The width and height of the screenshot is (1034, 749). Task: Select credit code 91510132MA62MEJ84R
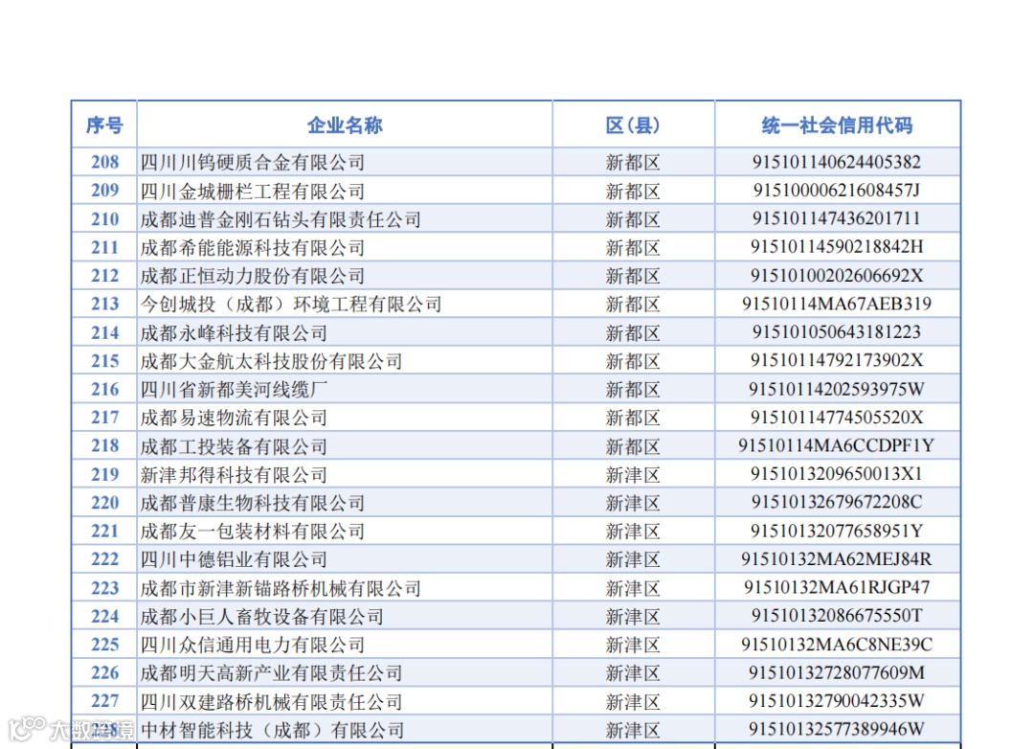[x=837, y=559]
